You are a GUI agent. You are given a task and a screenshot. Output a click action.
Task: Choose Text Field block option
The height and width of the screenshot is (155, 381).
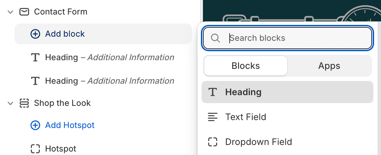coord(287,117)
